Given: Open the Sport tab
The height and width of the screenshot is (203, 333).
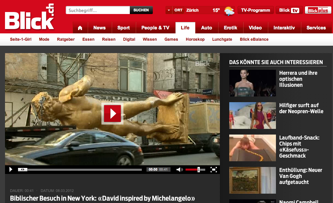Looking at the screenshot, I should (123, 28).
